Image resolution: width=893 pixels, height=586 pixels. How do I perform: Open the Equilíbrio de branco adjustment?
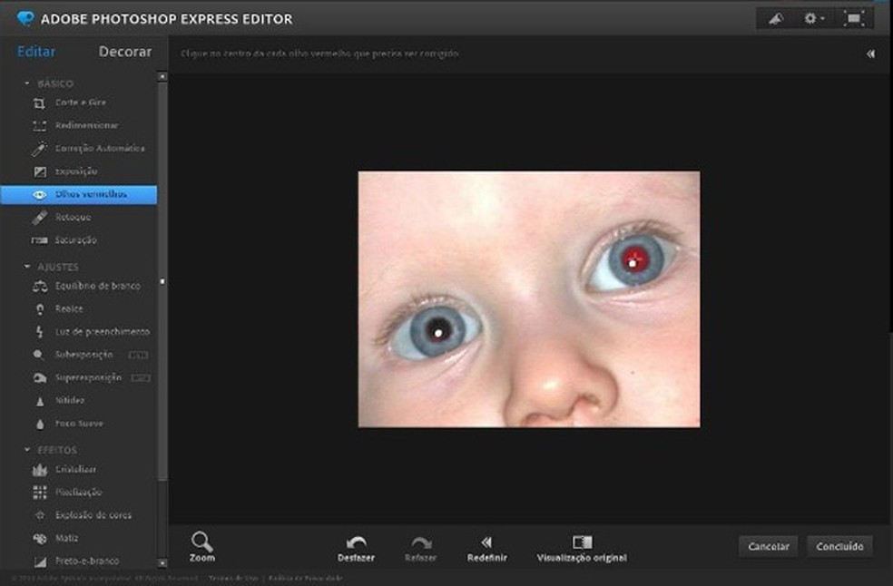[x=96, y=286]
